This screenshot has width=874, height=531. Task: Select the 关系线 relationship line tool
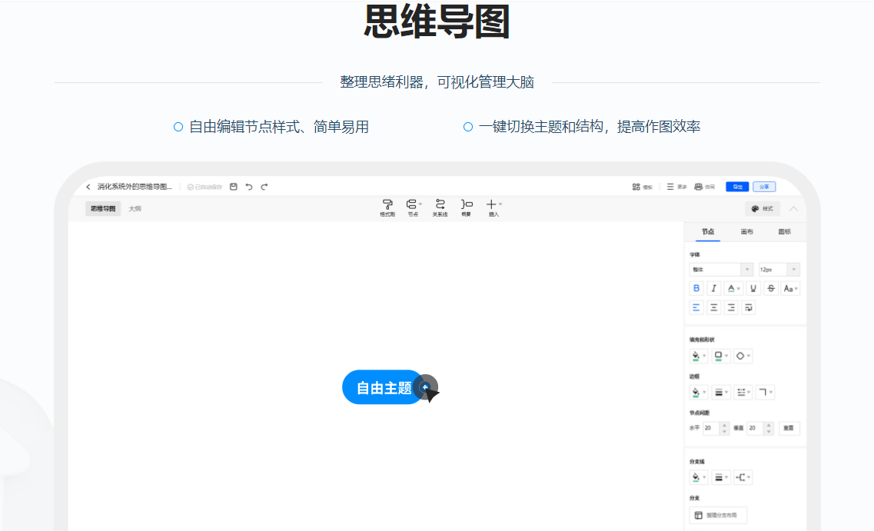(x=440, y=207)
